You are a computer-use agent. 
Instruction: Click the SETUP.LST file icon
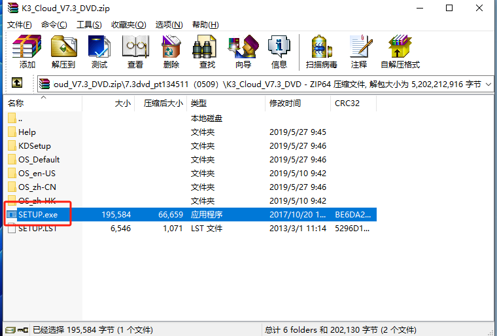[12, 228]
